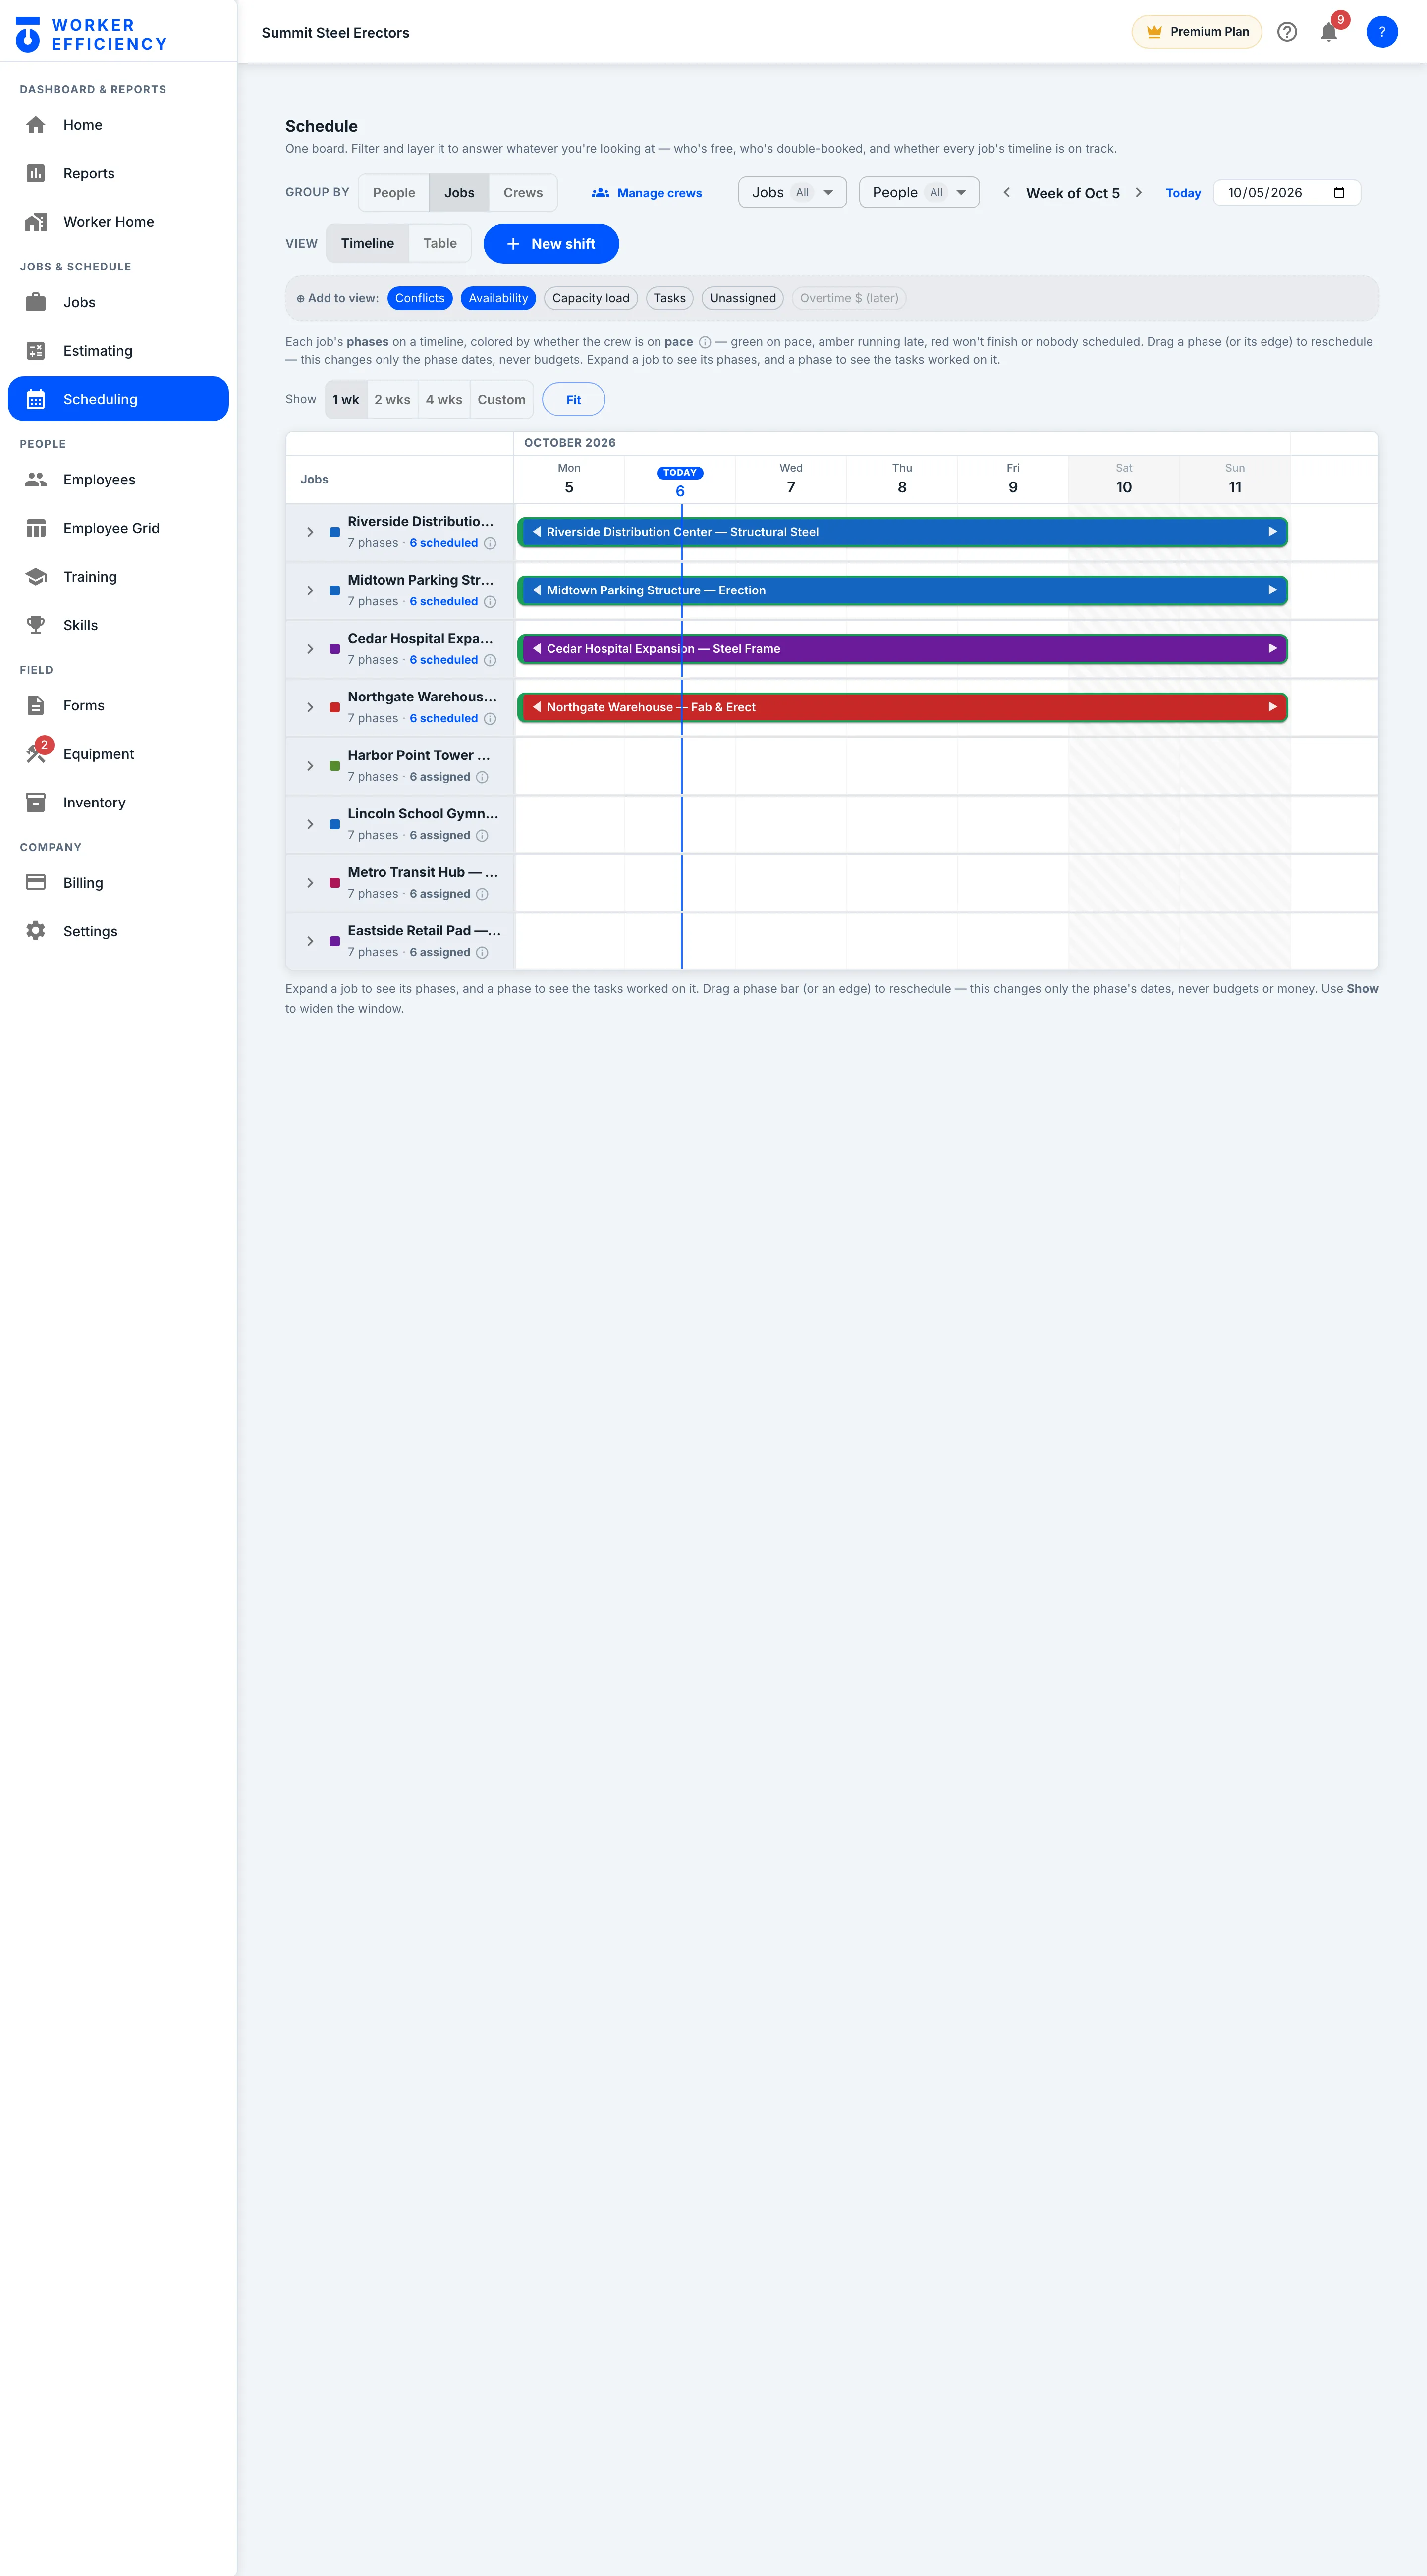Viewport: 1427px width, 2576px height.
Task: Click the Equipment tools icon with badge
Action: [36, 753]
